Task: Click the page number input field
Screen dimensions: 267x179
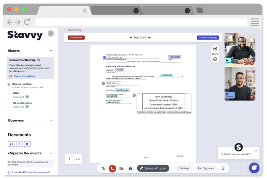Action: [x=71, y=159]
